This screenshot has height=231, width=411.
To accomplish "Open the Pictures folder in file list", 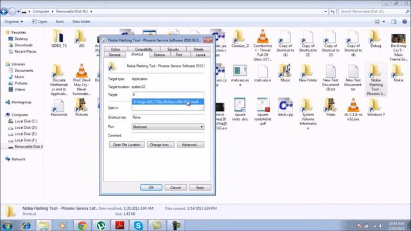I will 82,107.
